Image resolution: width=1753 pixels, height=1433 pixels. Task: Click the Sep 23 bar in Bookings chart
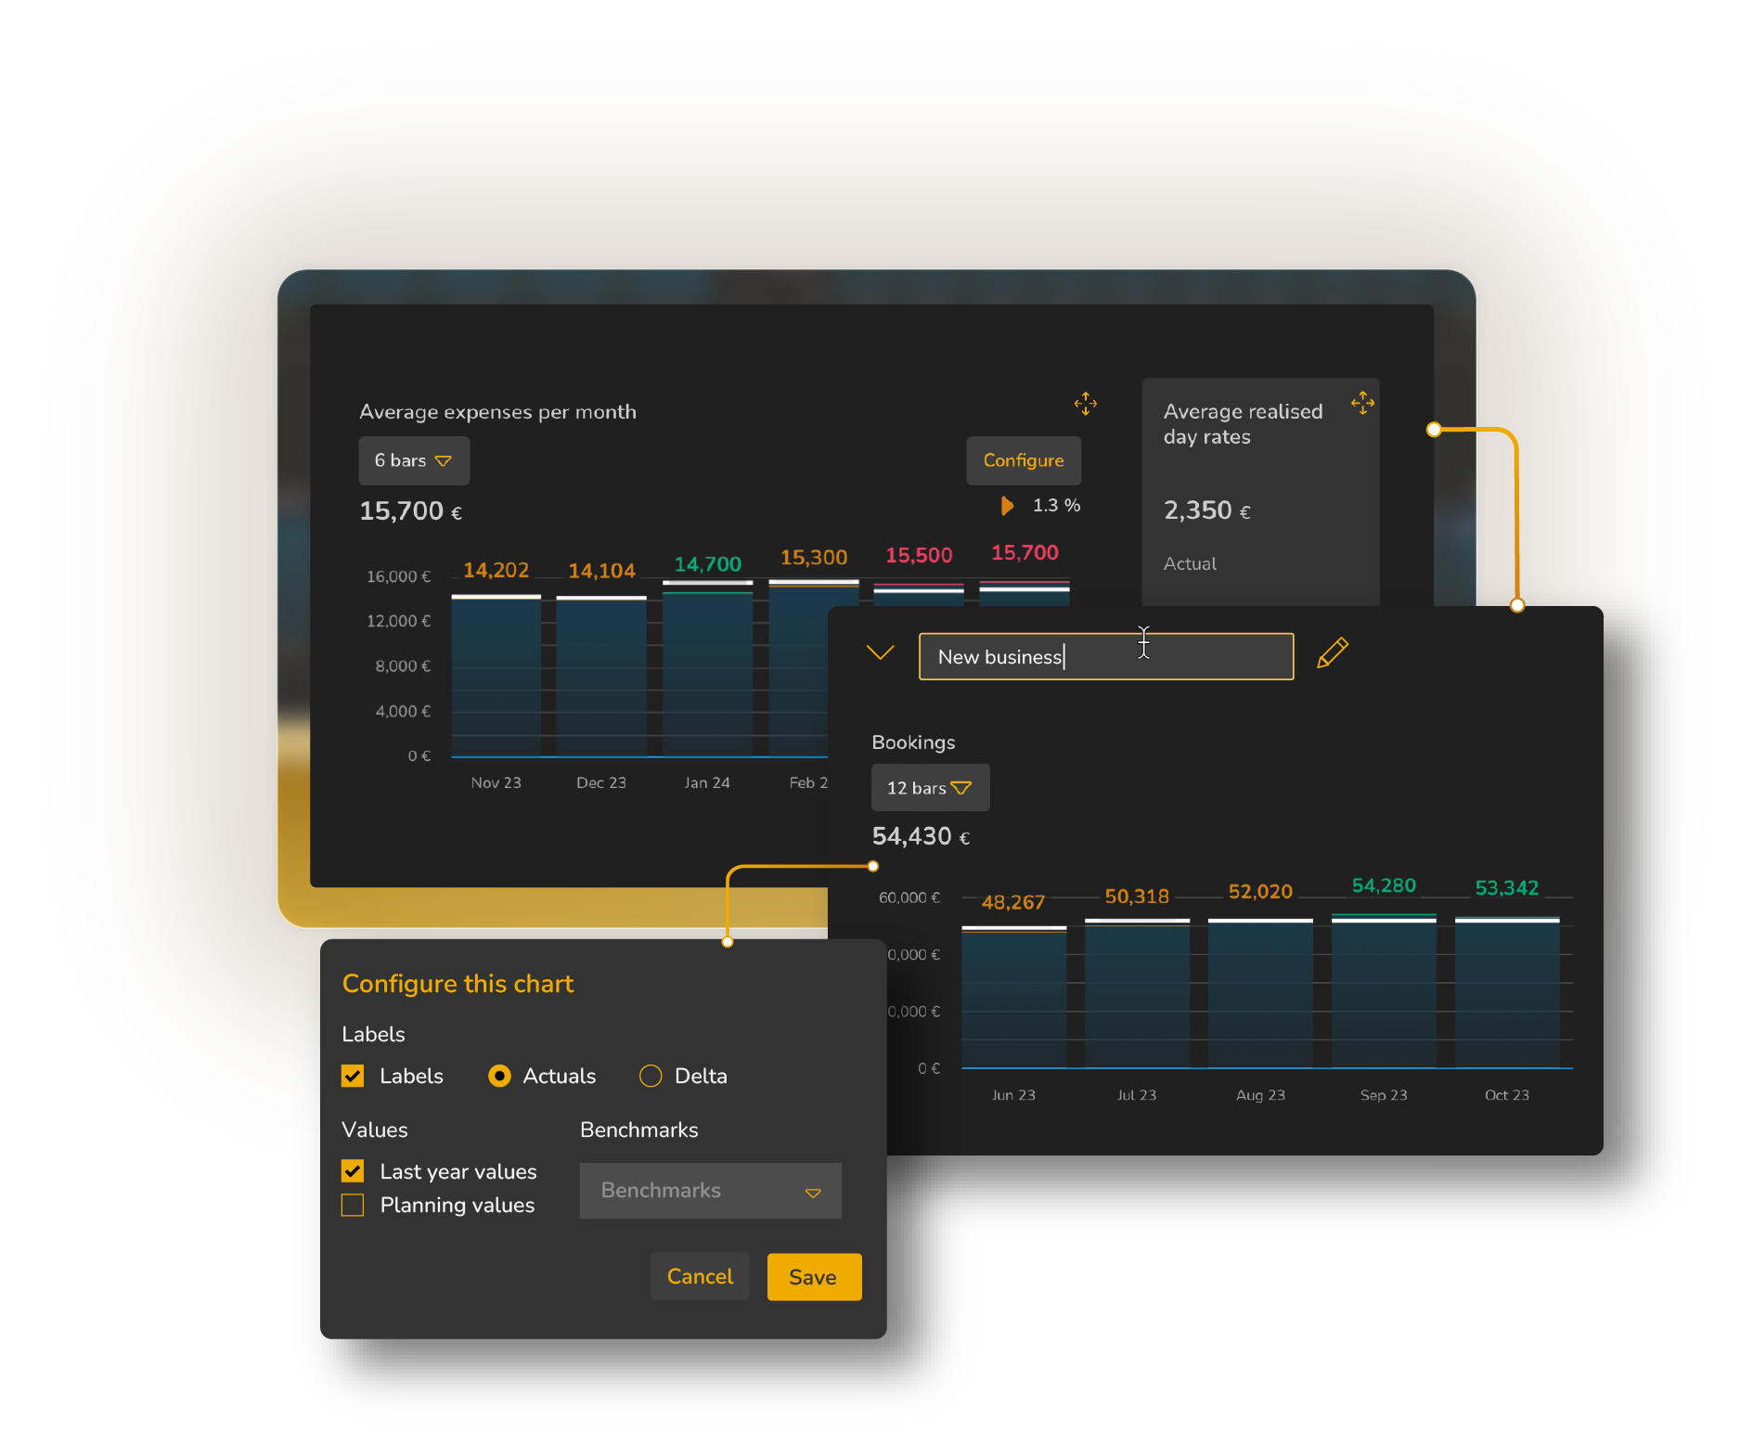point(1383,993)
